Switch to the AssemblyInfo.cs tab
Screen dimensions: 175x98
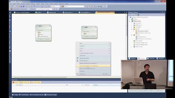tap(84, 13)
